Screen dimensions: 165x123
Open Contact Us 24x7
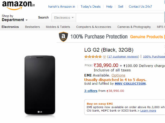point(140,7)
